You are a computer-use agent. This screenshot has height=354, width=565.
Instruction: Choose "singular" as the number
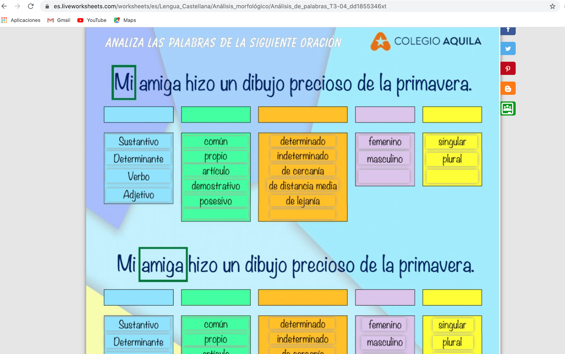click(452, 142)
